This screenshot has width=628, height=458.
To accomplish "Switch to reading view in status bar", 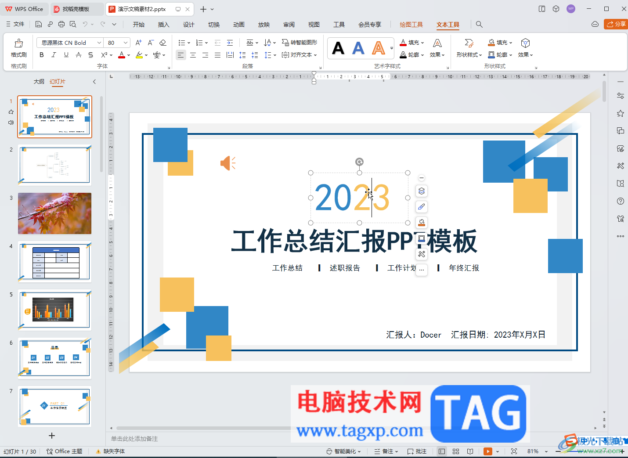I will [x=470, y=451].
